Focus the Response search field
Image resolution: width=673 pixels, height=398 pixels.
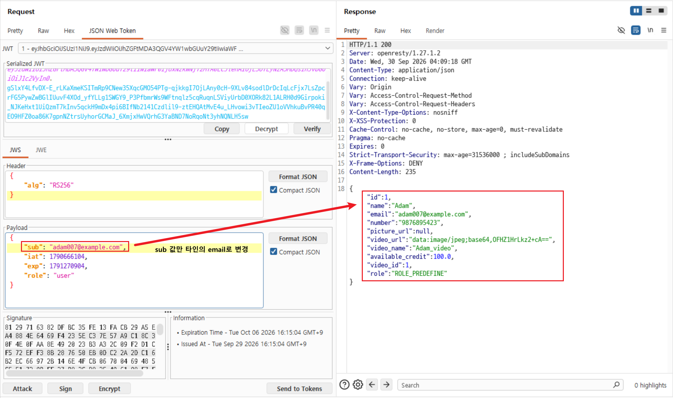coord(510,385)
